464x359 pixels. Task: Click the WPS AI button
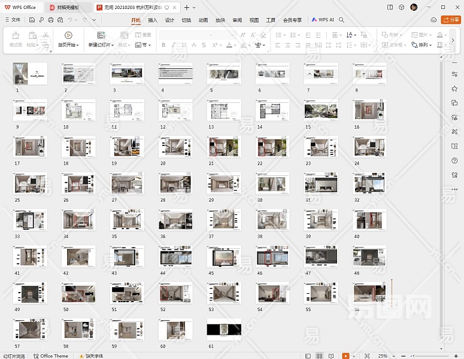(x=323, y=20)
